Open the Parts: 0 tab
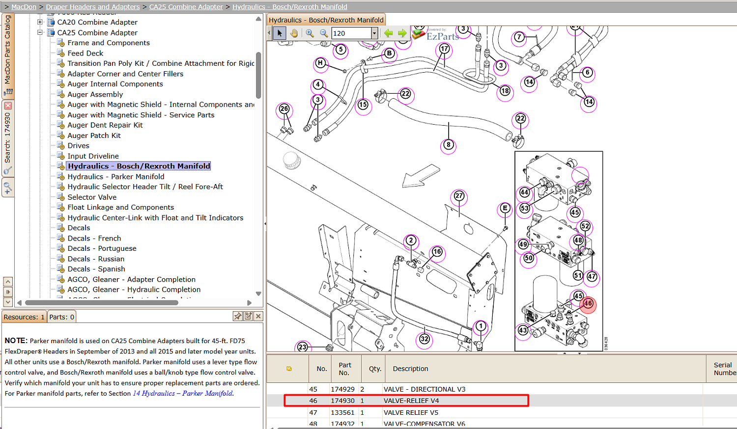737x429 pixels. [62, 317]
